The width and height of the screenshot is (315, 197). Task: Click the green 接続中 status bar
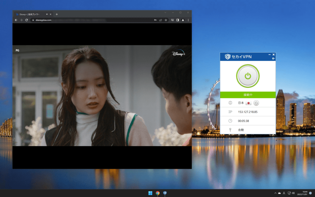[248, 95]
